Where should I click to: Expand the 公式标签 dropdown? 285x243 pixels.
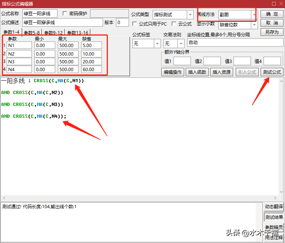pyautogui.click(x=157, y=43)
